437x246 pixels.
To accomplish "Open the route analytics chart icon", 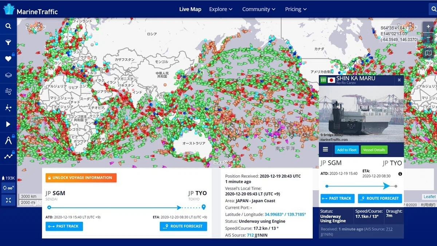I will pos(8,156).
